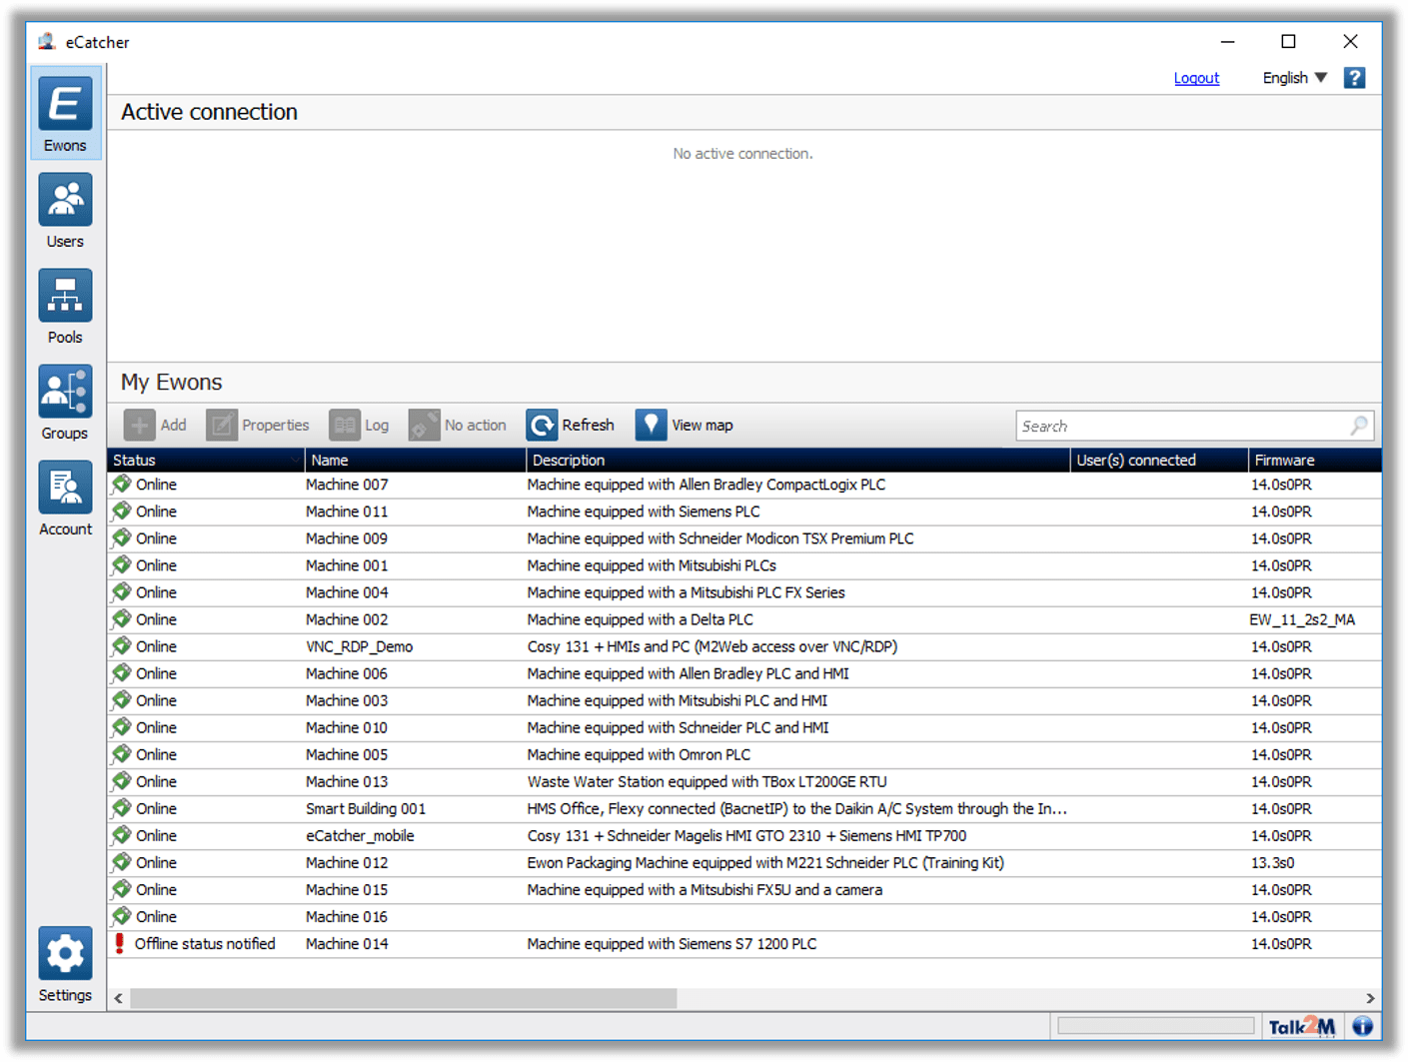Viewport: 1408px width, 1062px height.
Task: Open the Users sidebar section
Action: (65, 210)
